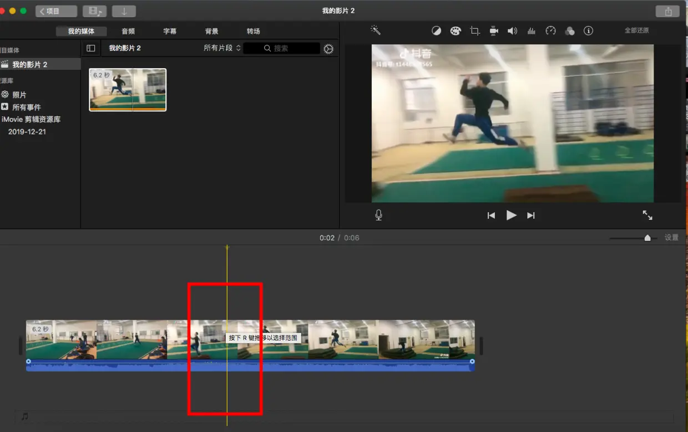Skip to the previous clip
688x432 pixels.
tap(491, 215)
